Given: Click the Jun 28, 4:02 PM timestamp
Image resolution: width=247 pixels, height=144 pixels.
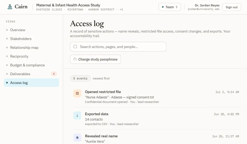Looking at the screenshot, I should point(226,114).
